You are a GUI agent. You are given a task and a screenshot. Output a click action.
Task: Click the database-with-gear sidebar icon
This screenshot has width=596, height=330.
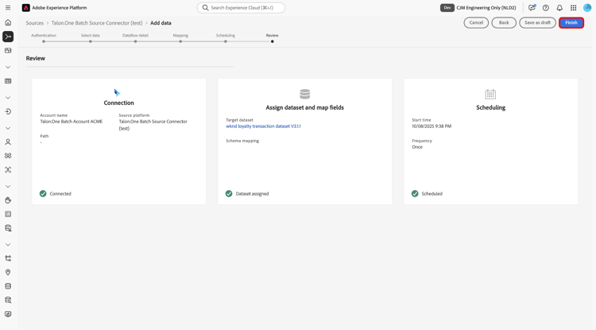(x=8, y=228)
